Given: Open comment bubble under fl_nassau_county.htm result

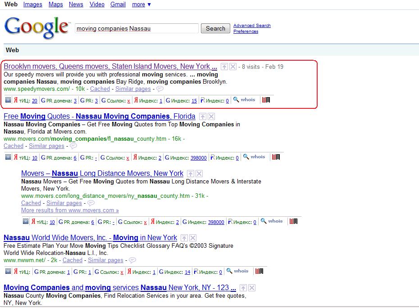Looking at the screenshot, I should click(x=73, y=146).
